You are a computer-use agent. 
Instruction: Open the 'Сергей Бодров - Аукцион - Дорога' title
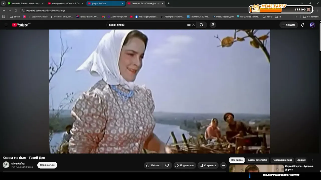[x=300, y=168]
